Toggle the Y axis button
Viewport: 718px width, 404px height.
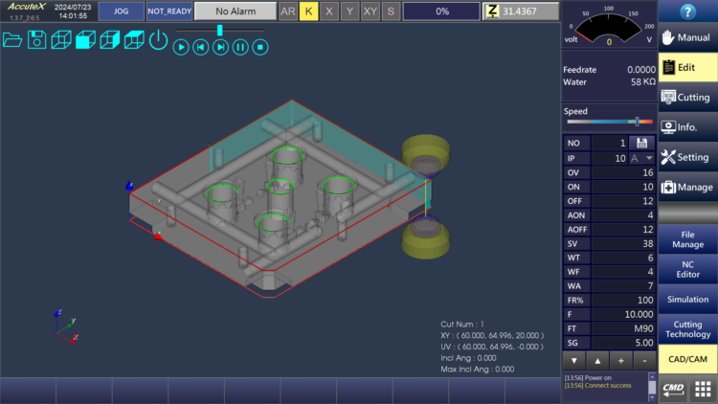349,11
